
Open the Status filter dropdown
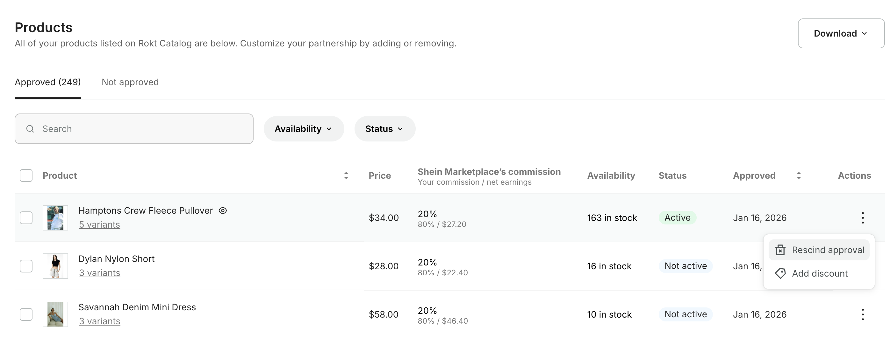click(384, 129)
